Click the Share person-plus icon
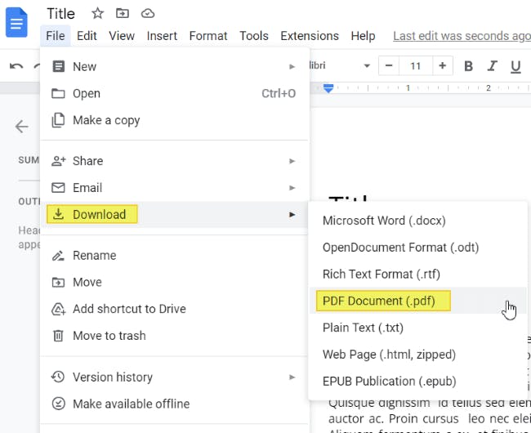 click(58, 161)
